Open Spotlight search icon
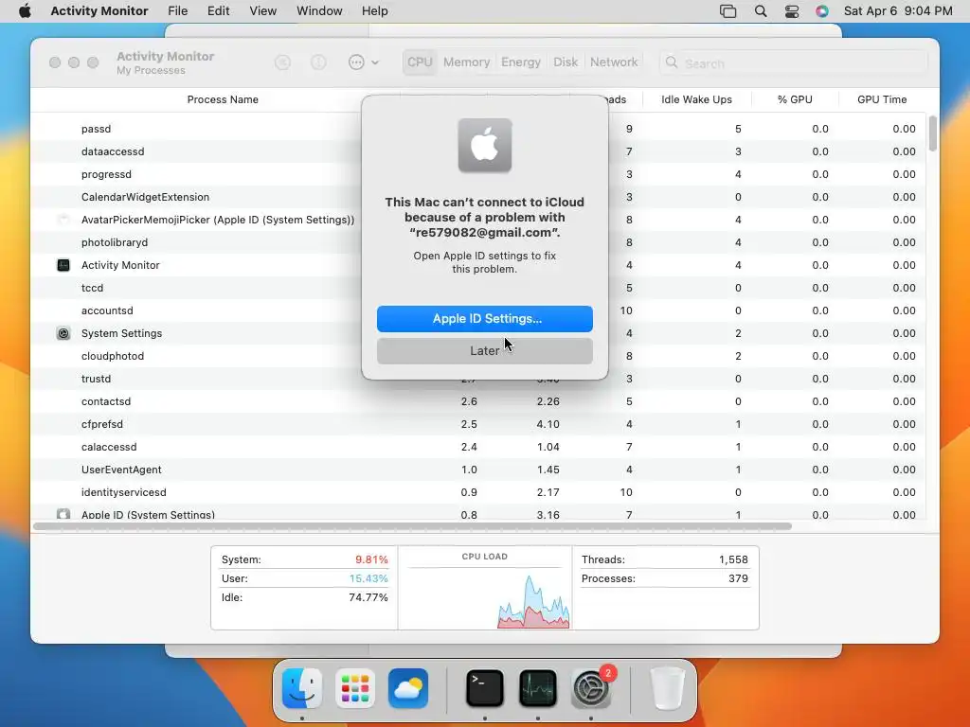 click(761, 11)
